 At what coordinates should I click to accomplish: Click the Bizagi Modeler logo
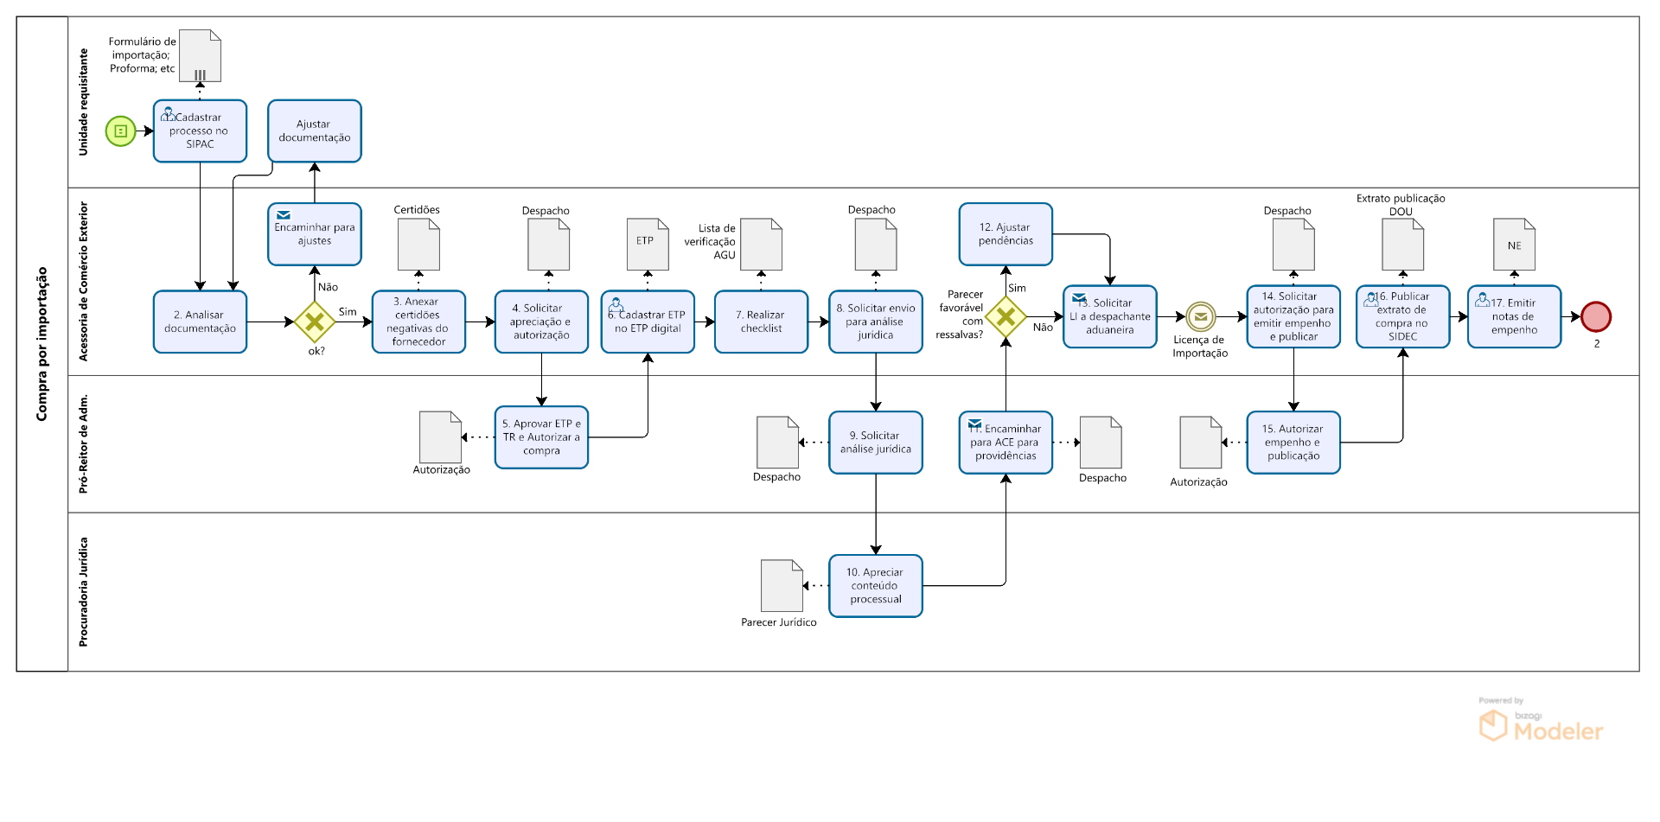pyautogui.click(x=1541, y=724)
